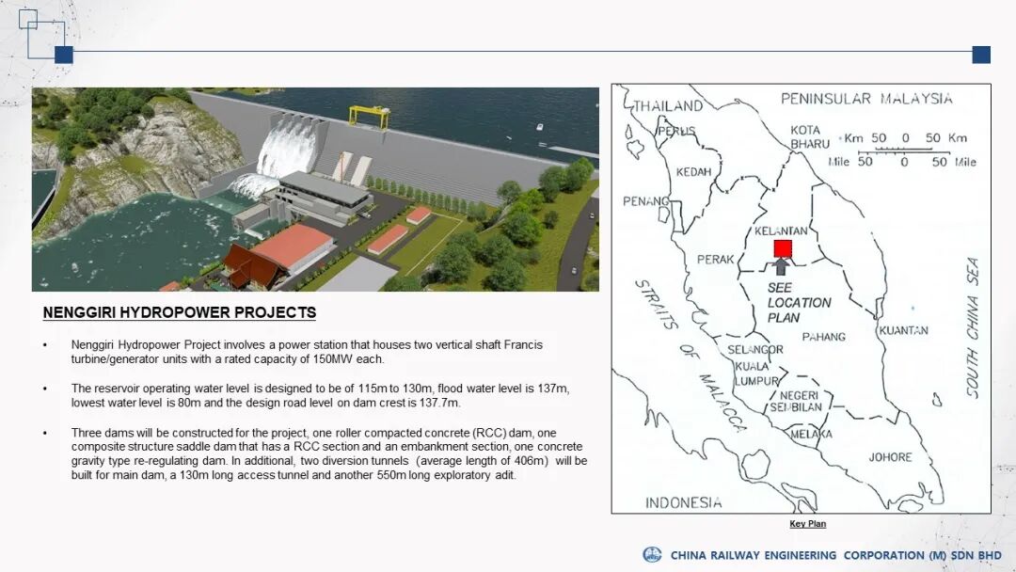The image size is (1016, 572).
Task: Click bullet about three dams constructed
Action: (x=329, y=453)
